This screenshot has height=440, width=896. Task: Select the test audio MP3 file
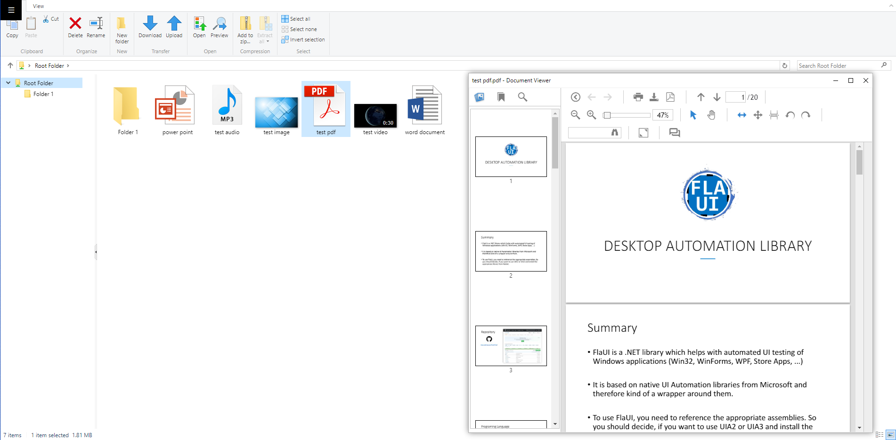click(x=227, y=110)
